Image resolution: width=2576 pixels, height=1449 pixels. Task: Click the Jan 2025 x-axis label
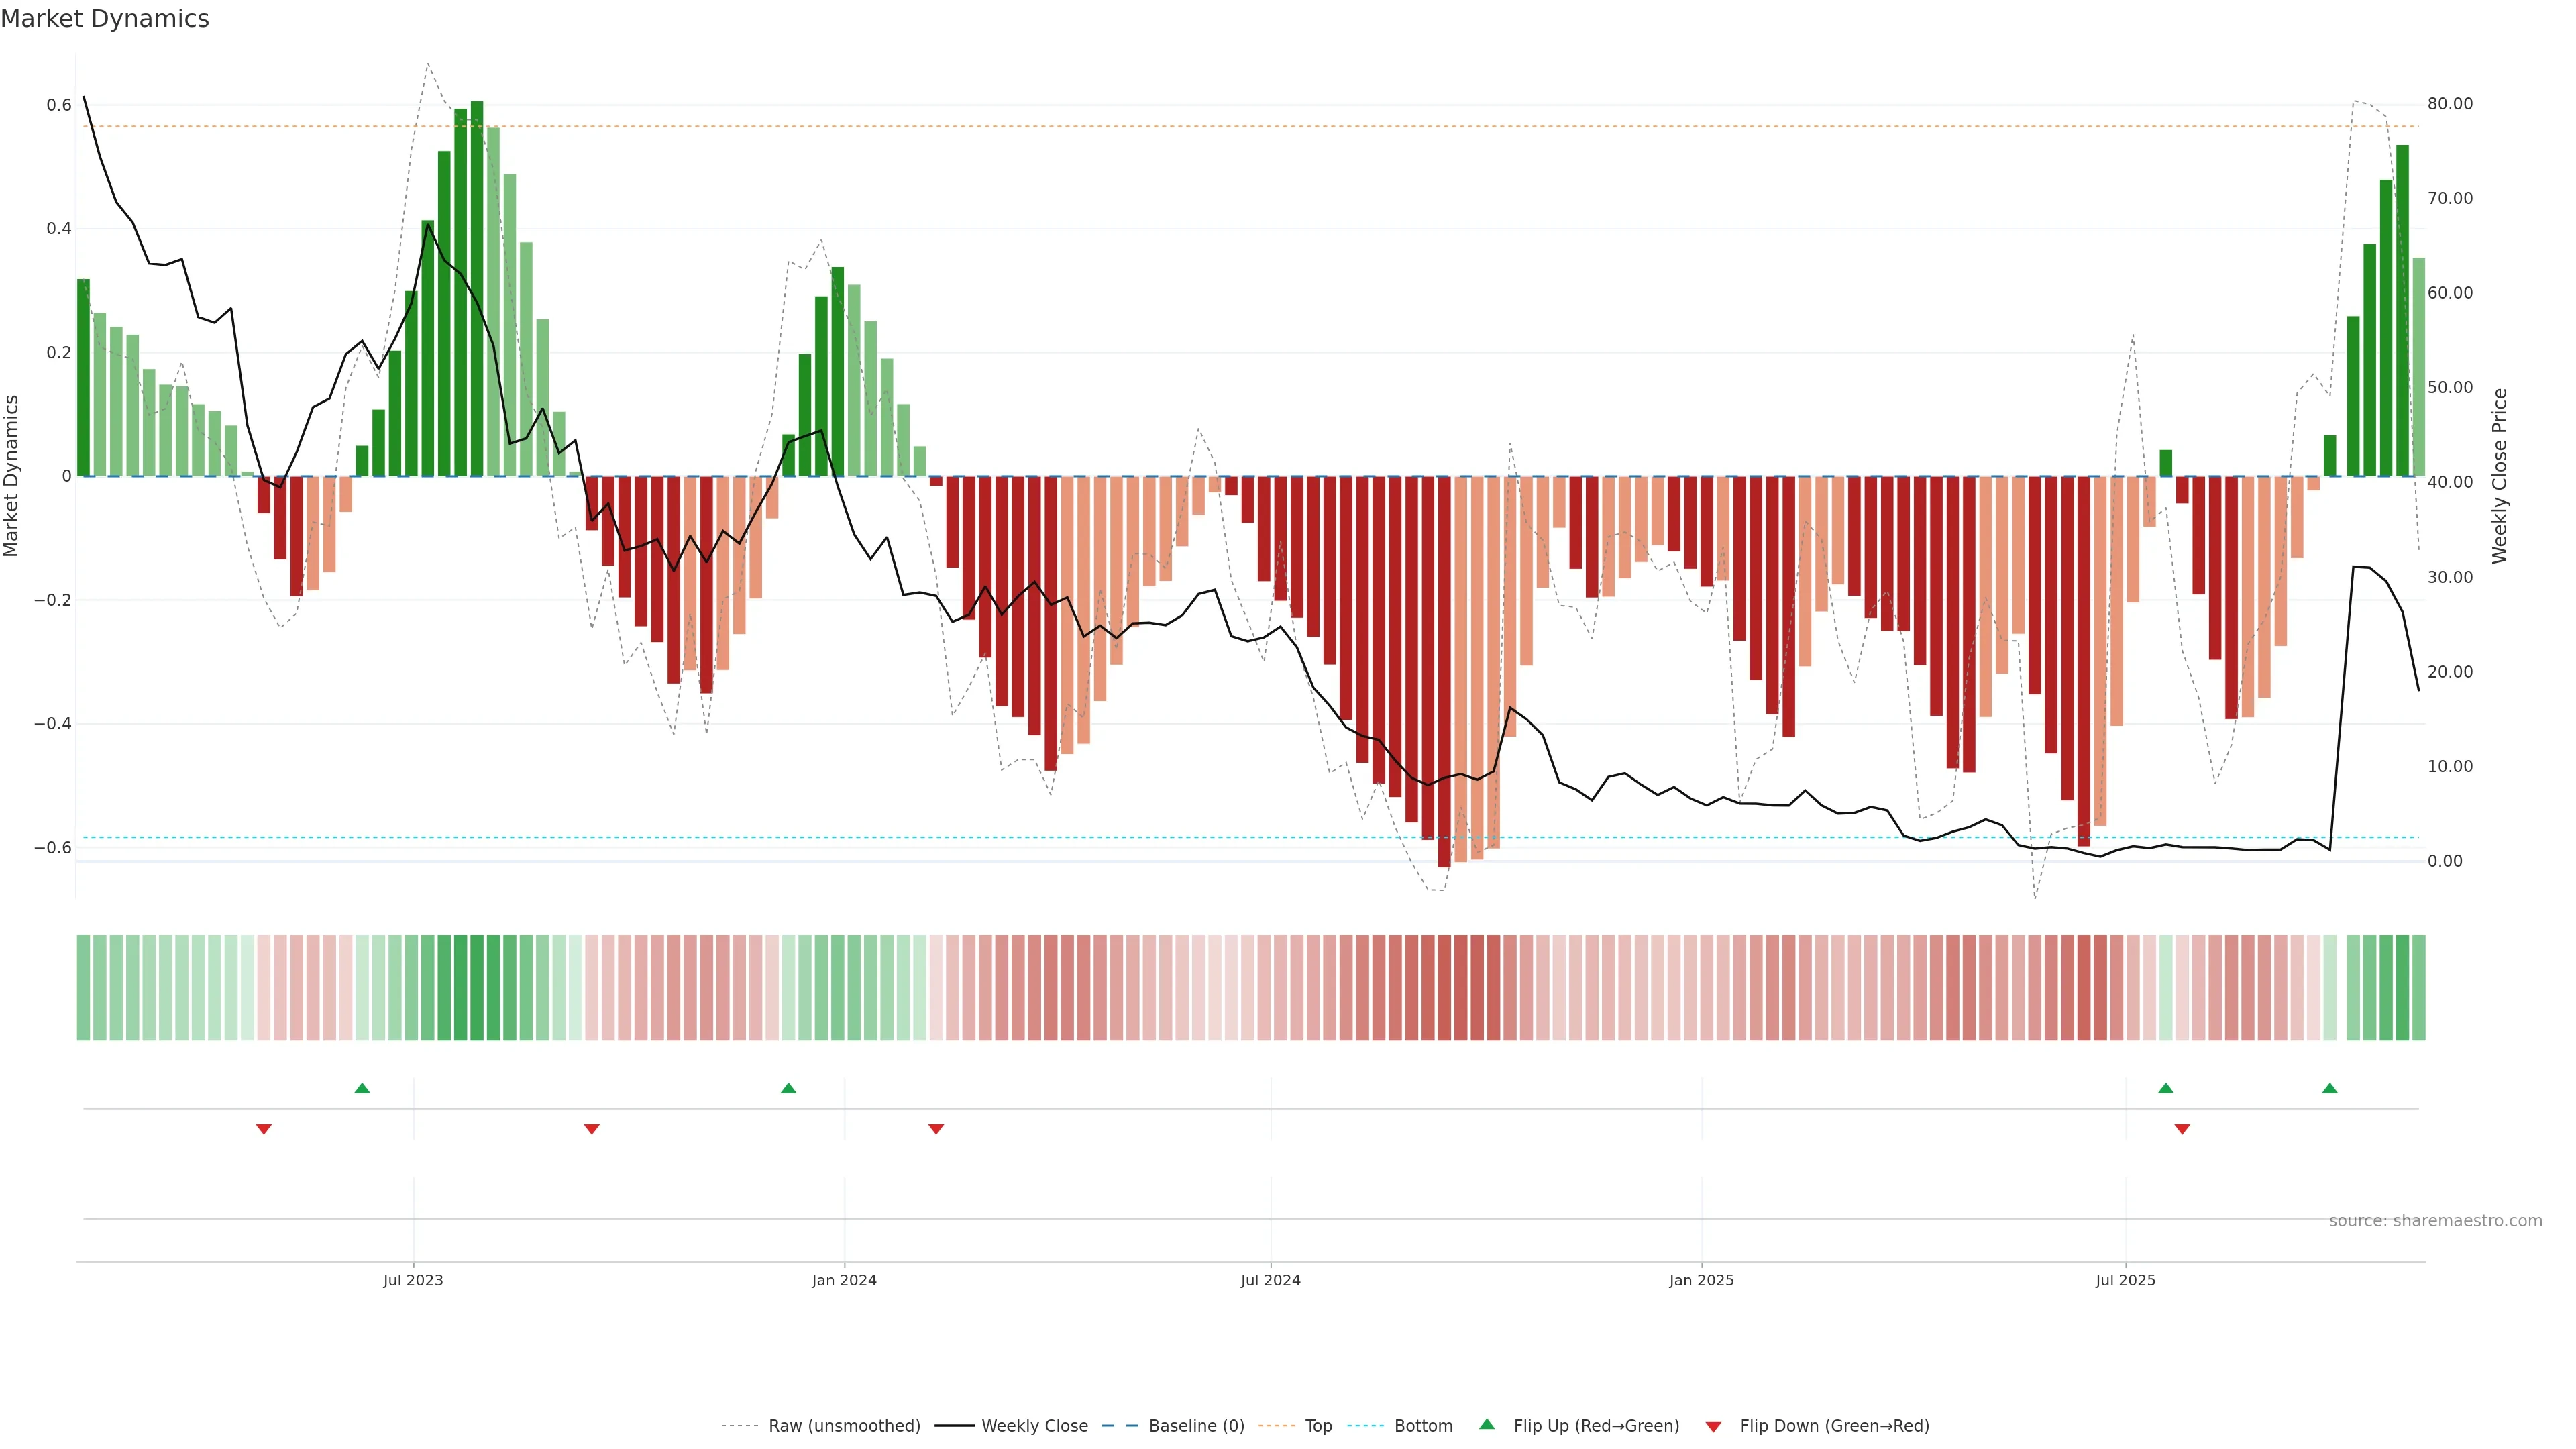pyautogui.click(x=1701, y=1280)
